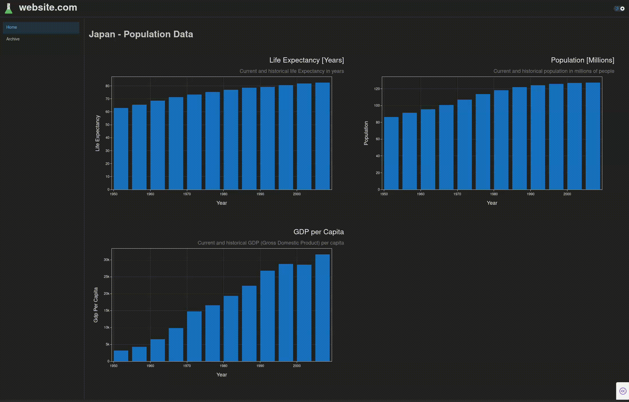The height and width of the screenshot is (402, 629).
Task: Open the Archive sidebar item
Action: tap(13, 39)
